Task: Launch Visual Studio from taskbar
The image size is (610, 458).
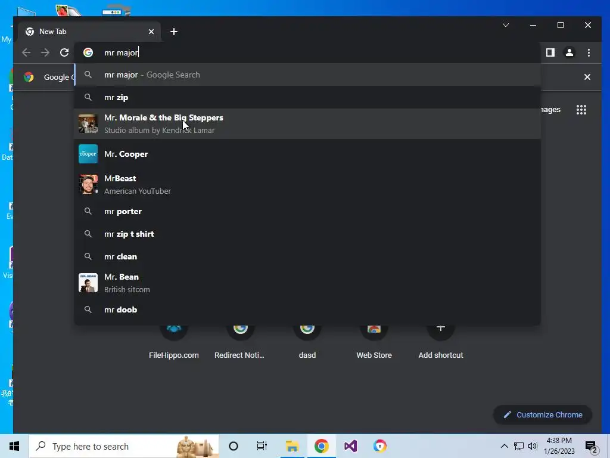Action: (350, 446)
